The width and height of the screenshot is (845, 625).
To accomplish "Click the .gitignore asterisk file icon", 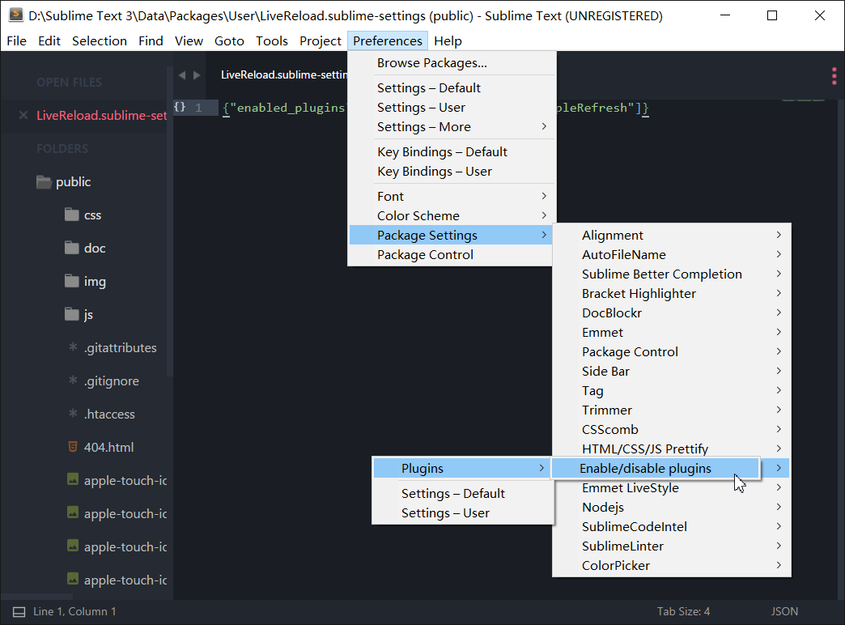I will pyautogui.click(x=73, y=381).
